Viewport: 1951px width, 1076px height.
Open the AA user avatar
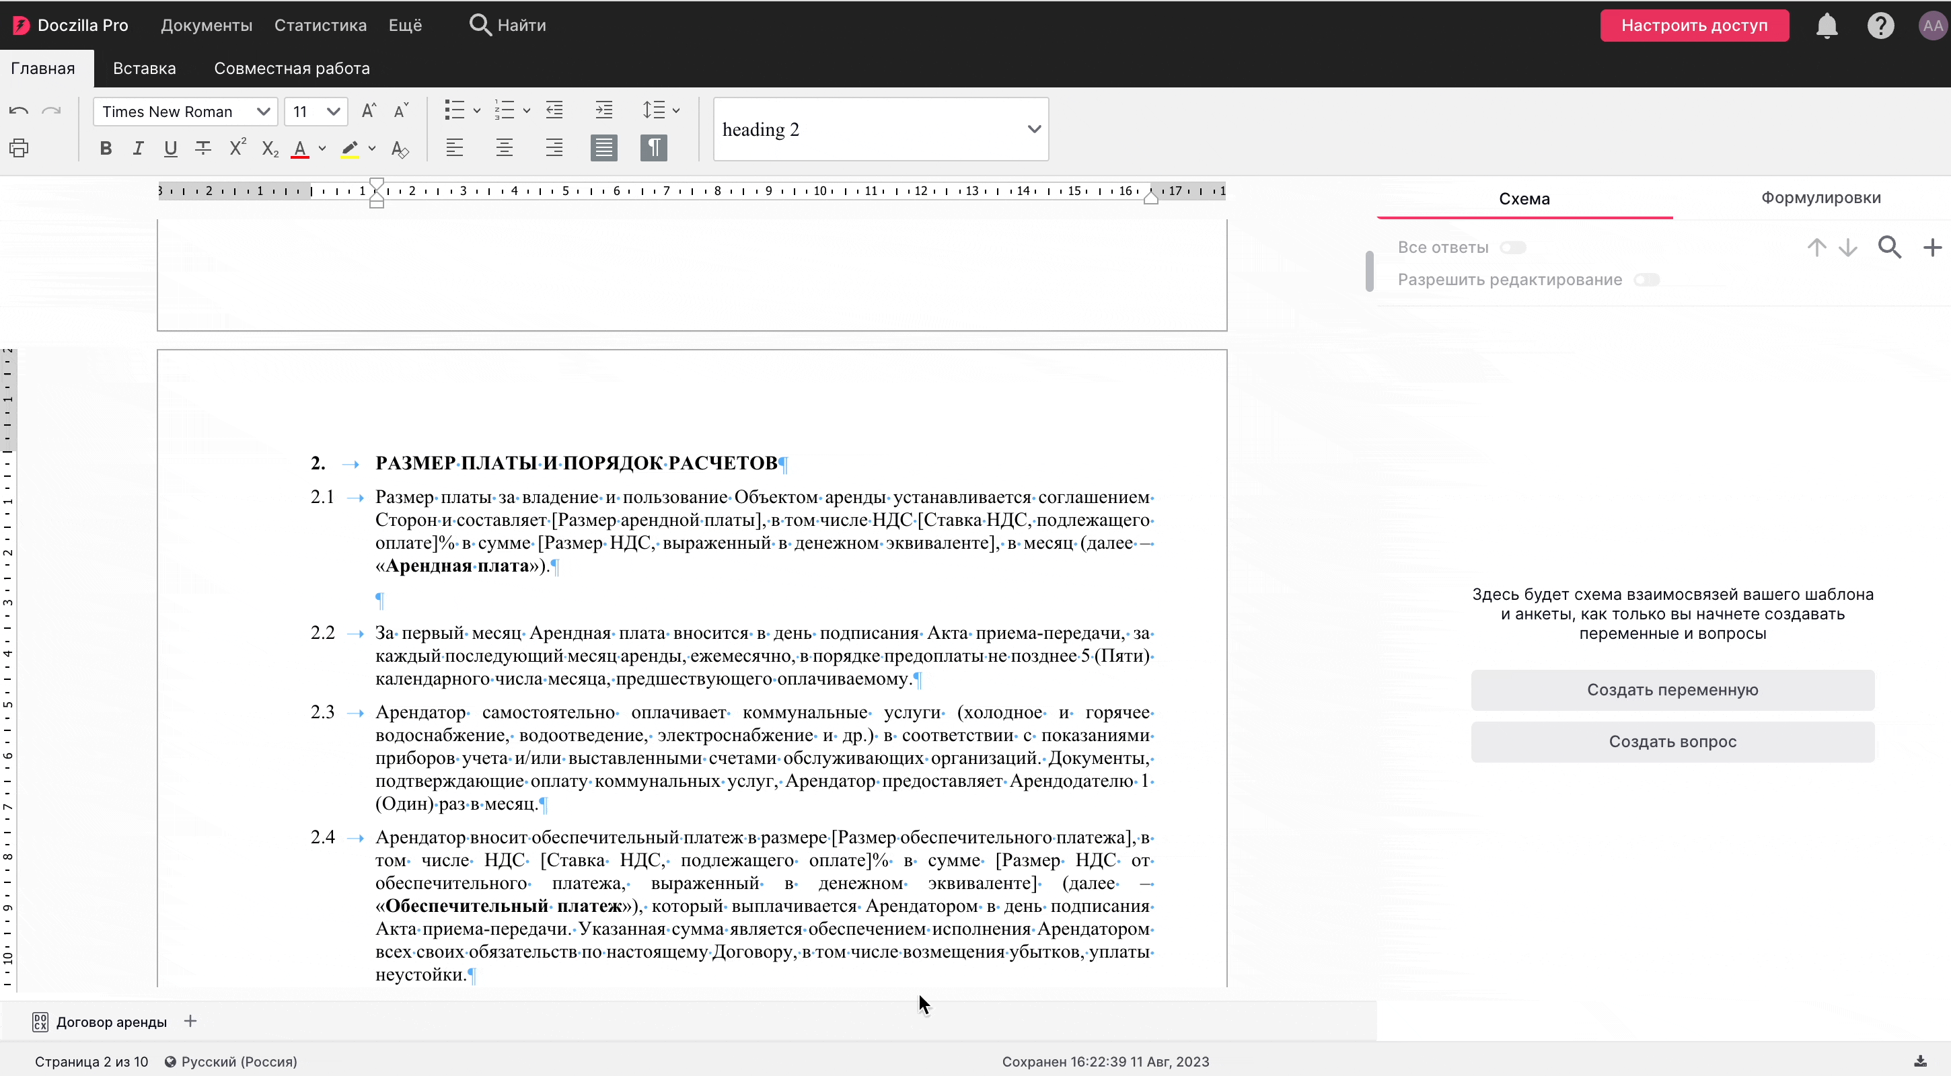click(1933, 26)
